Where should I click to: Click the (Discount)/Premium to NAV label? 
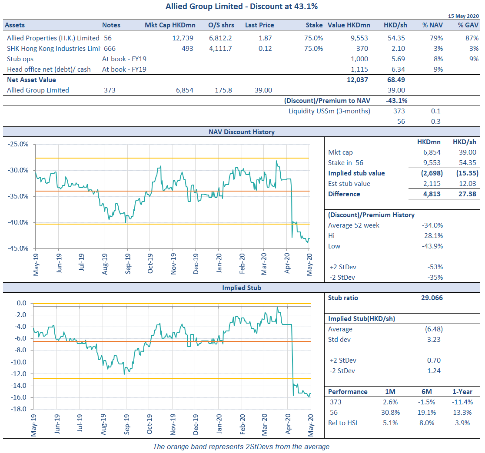327,100
